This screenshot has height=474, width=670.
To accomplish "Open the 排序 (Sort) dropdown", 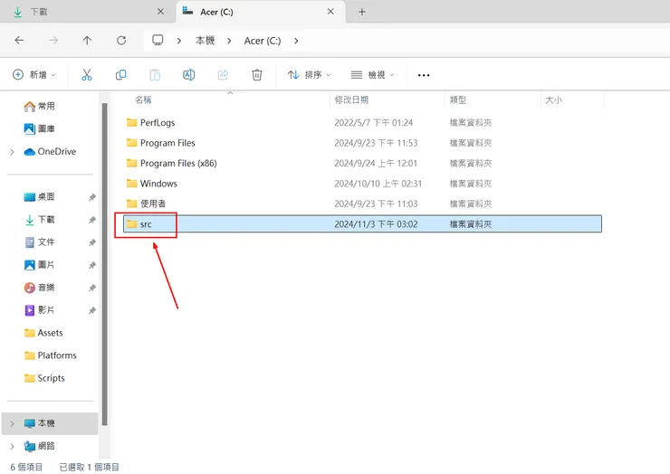I will 309,75.
